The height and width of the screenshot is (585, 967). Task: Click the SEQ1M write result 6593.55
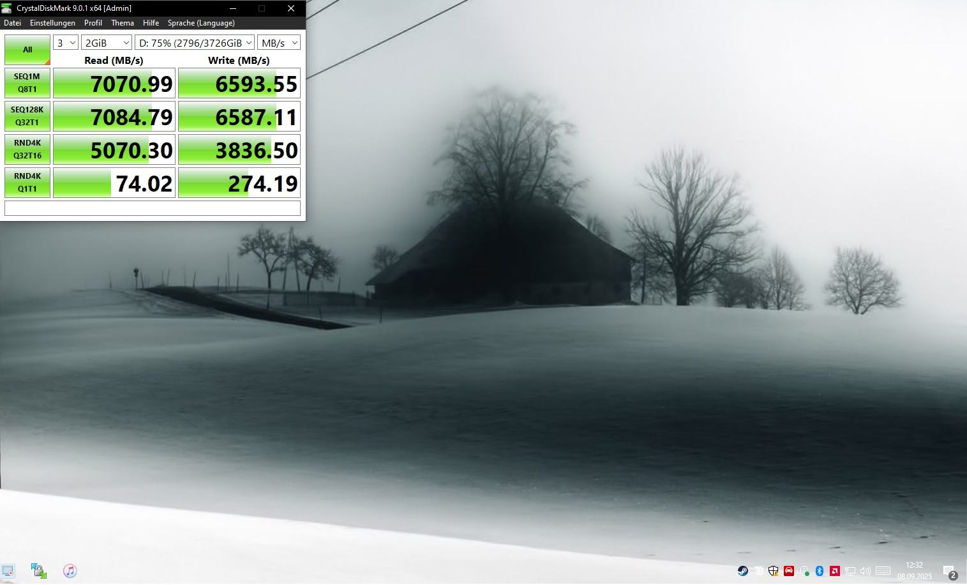pos(239,84)
